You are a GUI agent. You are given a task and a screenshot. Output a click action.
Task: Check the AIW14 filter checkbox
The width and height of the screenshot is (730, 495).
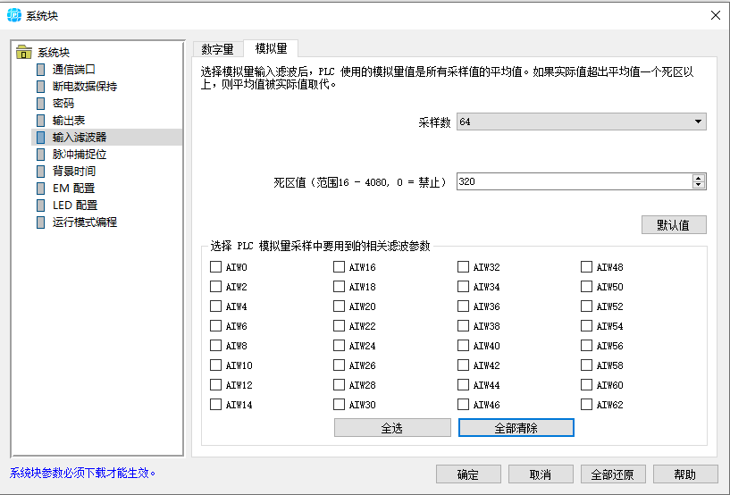pyautogui.click(x=215, y=404)
